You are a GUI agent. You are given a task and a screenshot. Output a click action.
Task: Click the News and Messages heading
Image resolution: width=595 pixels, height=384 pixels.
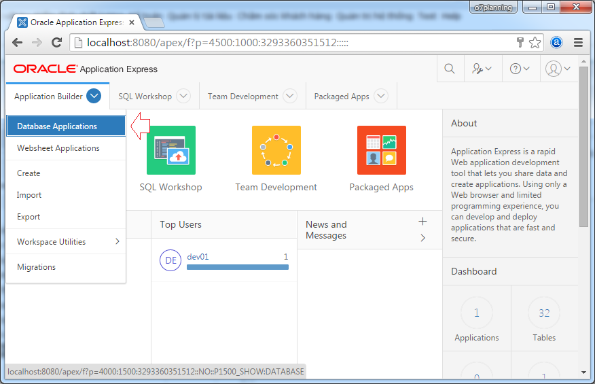coord(326,230)
